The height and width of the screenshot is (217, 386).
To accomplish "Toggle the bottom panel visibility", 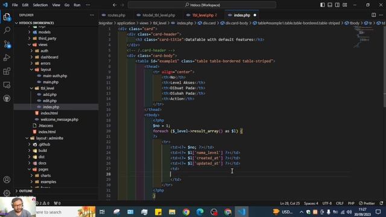I will coord(330,5).
